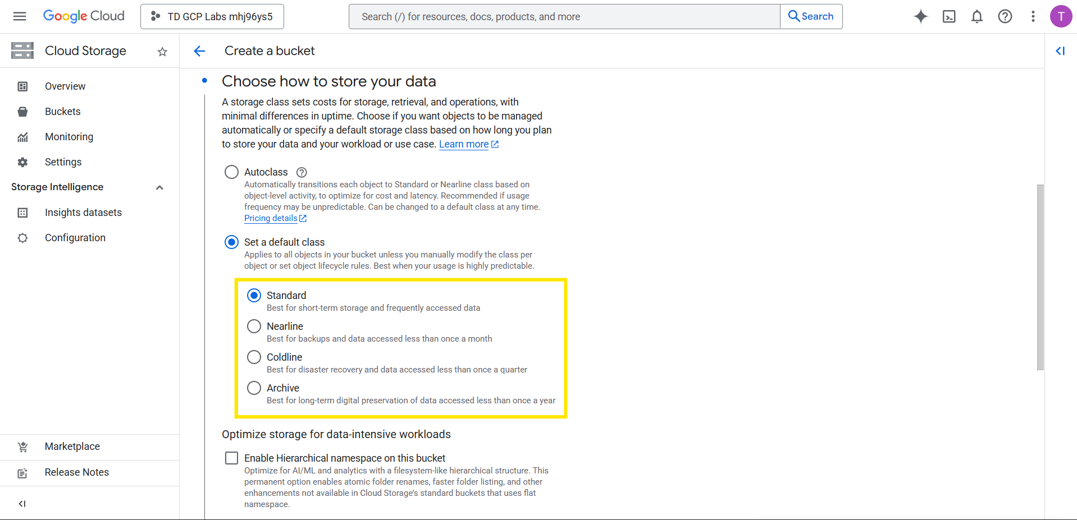Pin Cloud Storage with the star icon

coord(162,52)
